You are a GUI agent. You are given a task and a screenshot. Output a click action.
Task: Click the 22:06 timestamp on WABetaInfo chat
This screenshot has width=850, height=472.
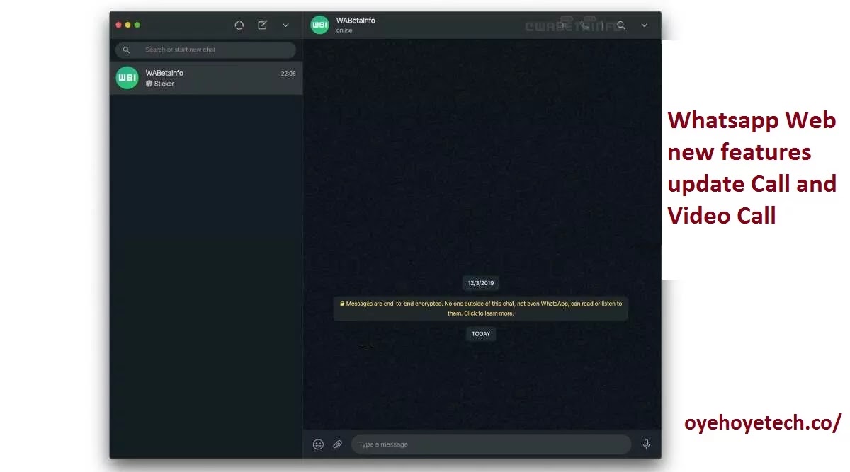pyautogui.click(x=288, y=74)
